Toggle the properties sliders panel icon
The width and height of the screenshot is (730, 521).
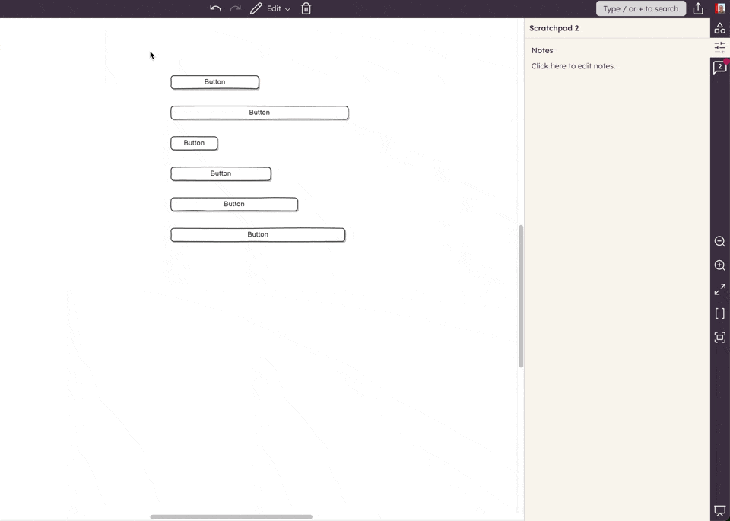click(x=719, y=48)
